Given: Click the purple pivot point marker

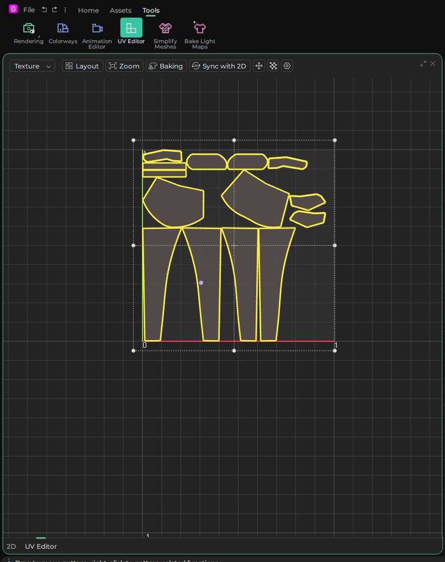Looking at the screenshot, I should (201, 283).
